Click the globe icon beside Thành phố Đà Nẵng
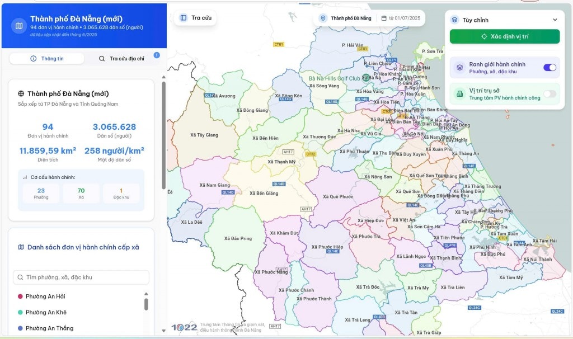The width and height of the screenshot is (573, 339). point(21,94)
